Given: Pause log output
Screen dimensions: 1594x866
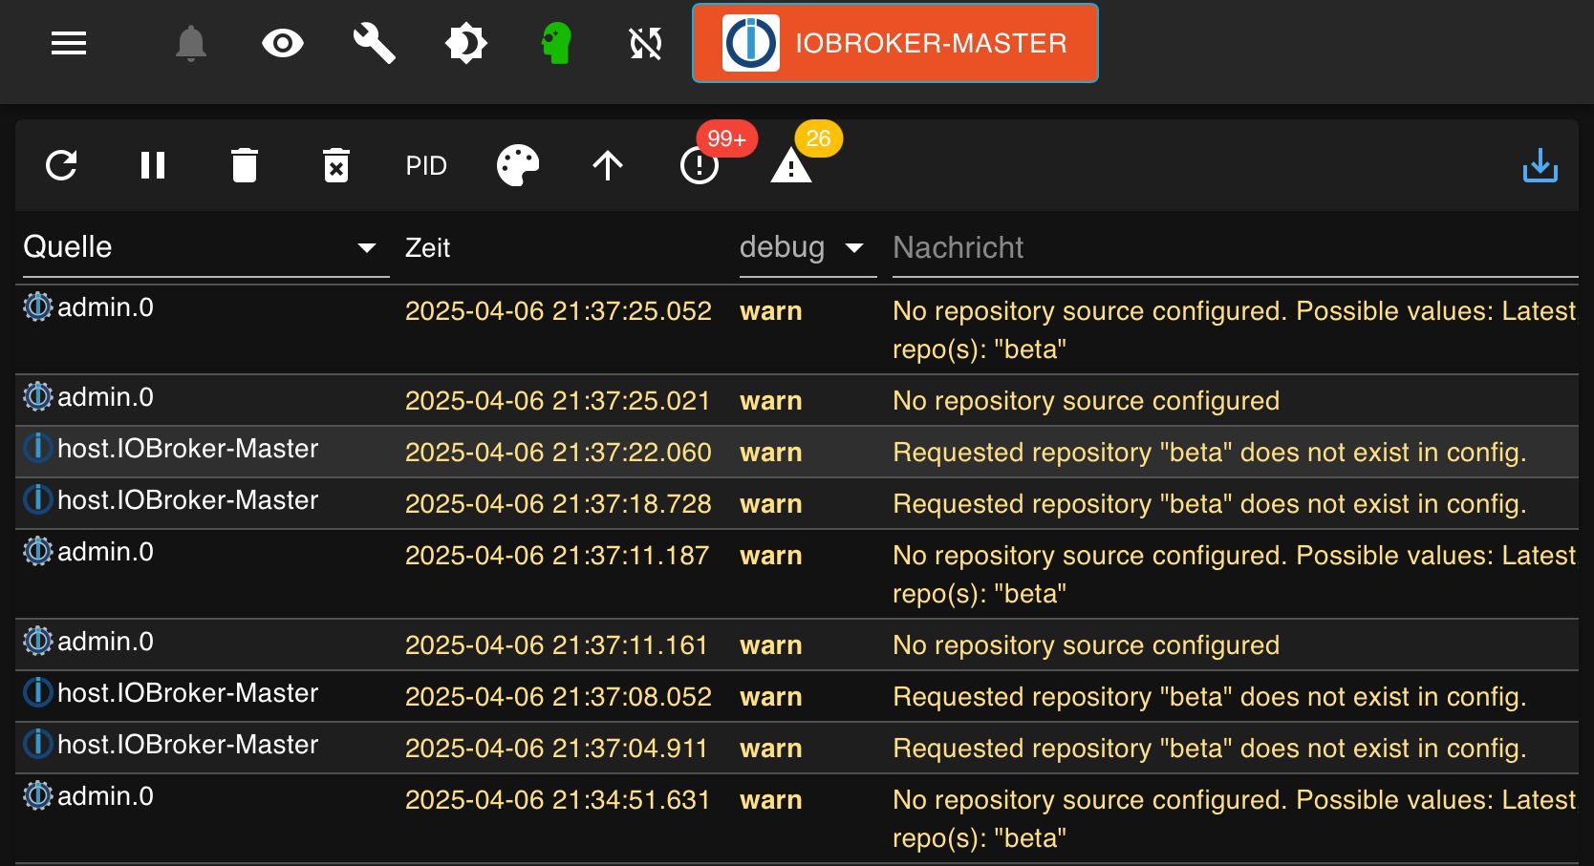Looking at the screenshot, I should coord(153,165).
